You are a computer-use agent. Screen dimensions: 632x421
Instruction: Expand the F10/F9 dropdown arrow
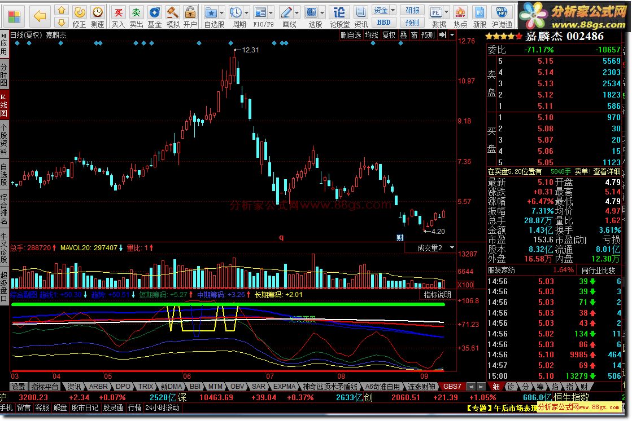271,12
